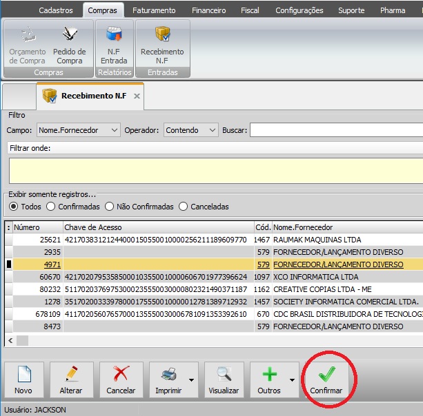Close the Recebimento N.F tab

click(137, 96)
